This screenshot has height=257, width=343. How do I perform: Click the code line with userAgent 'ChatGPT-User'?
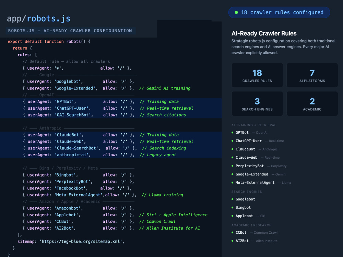point(108,108)
